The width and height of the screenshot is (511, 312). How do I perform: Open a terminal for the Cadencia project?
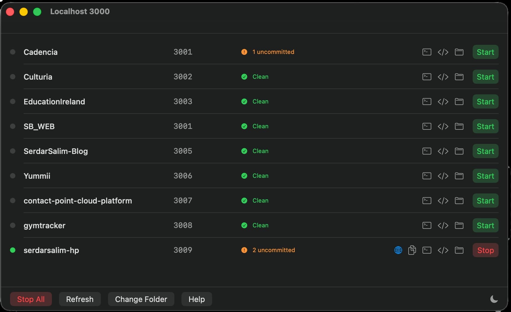tap(427, 52)
